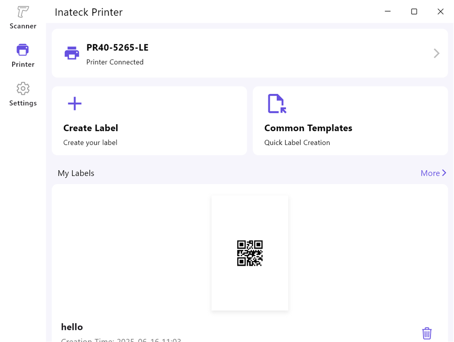Click the chevron next to More
Viewport: 454px width, 342px height.
pos(444,173)
